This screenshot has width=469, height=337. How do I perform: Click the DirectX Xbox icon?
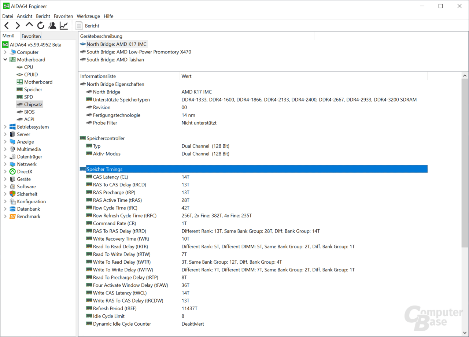pyautogui.click(x=12, y=172)
